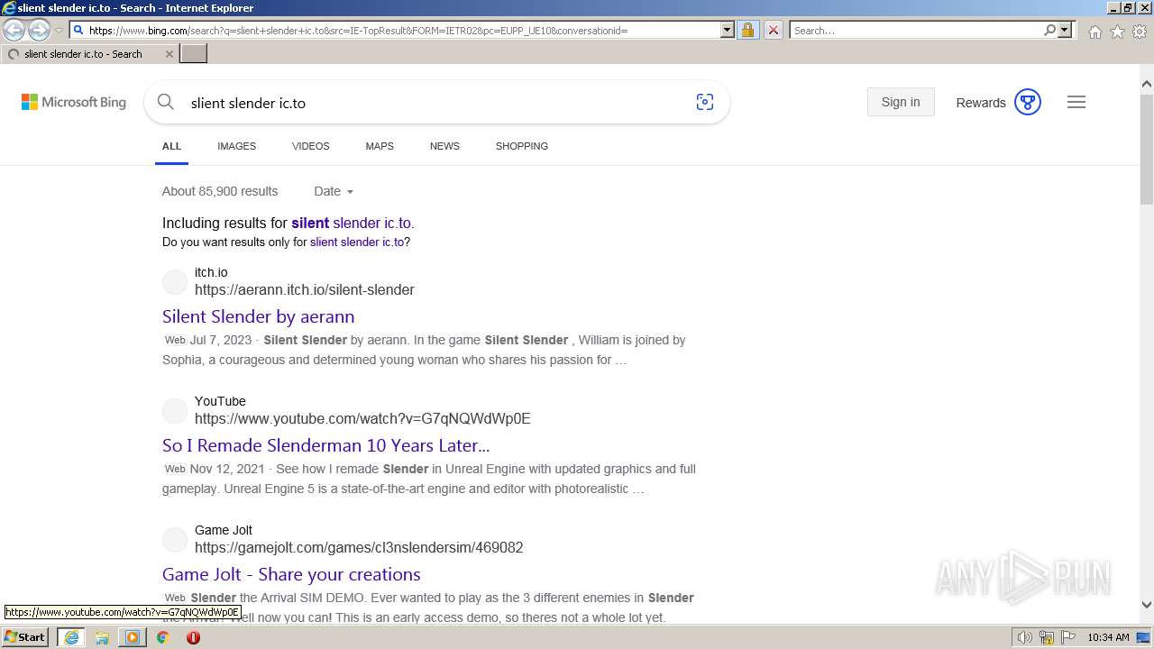
Task: Select the ALL search tab
Action: pos(171,146)
